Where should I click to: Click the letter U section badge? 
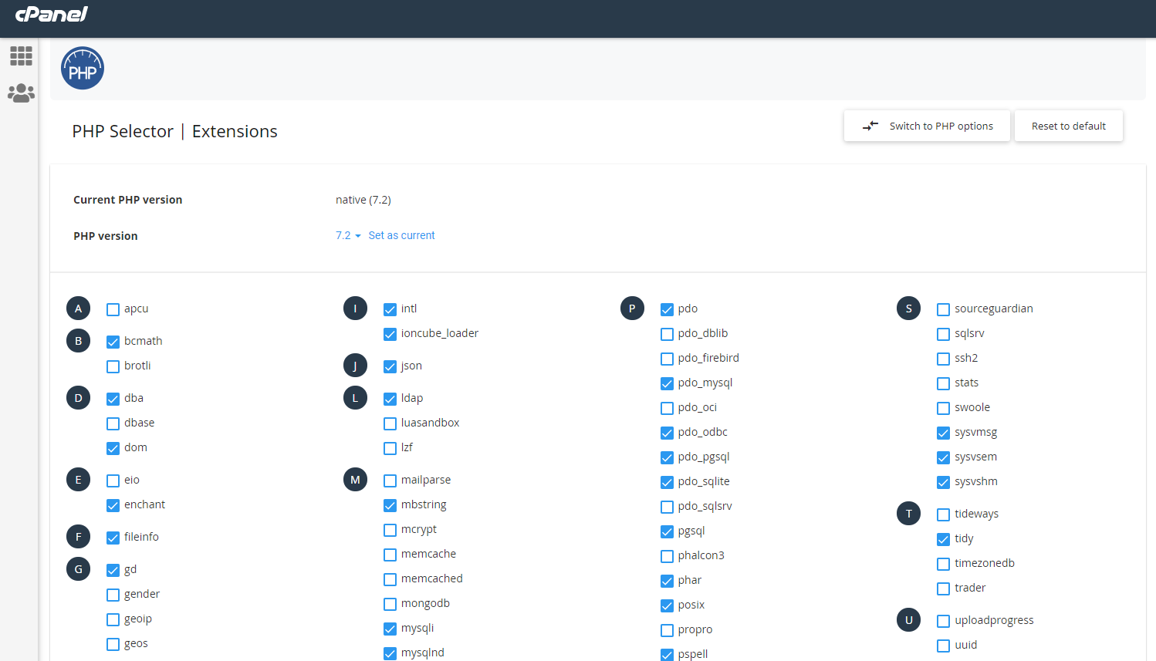point(908,619)
